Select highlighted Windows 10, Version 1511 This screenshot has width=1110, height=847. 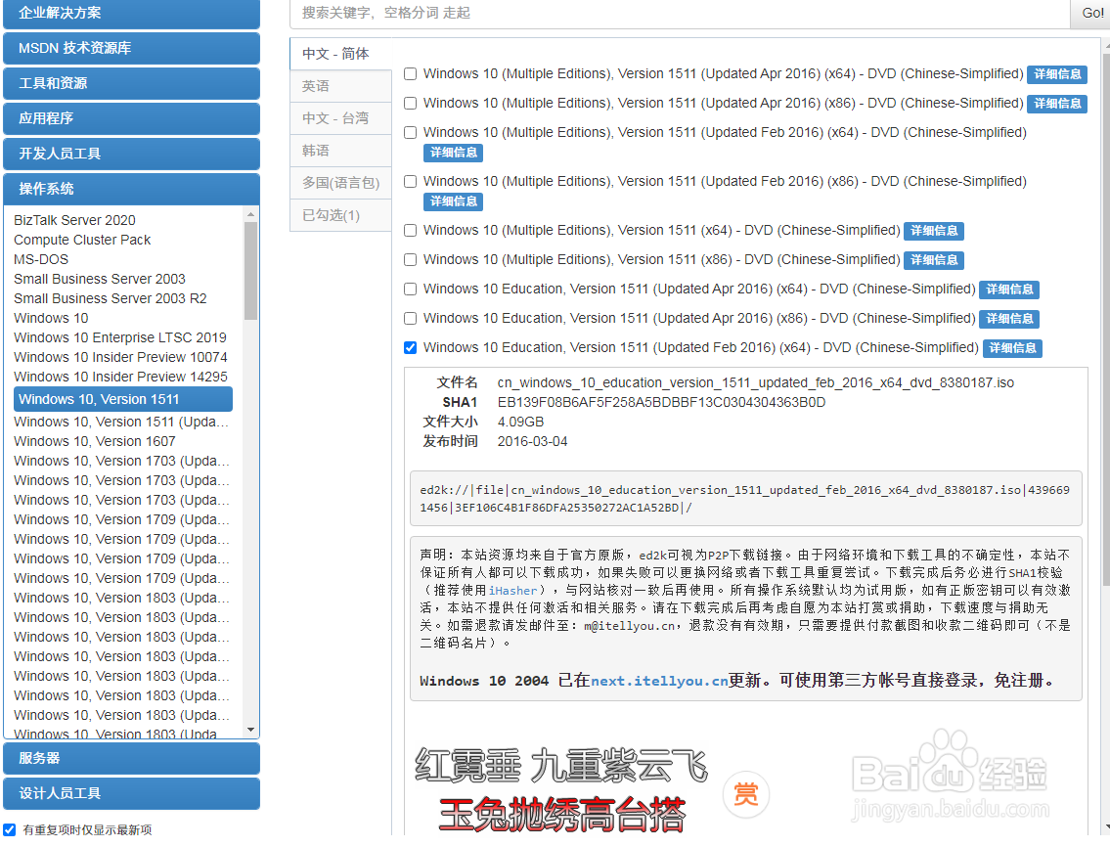[x=123, y=399]
